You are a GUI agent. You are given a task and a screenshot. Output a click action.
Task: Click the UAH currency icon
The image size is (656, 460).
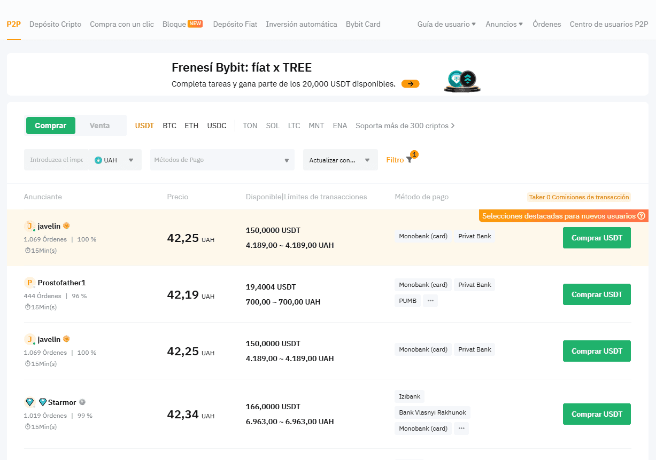pos(98,160)
